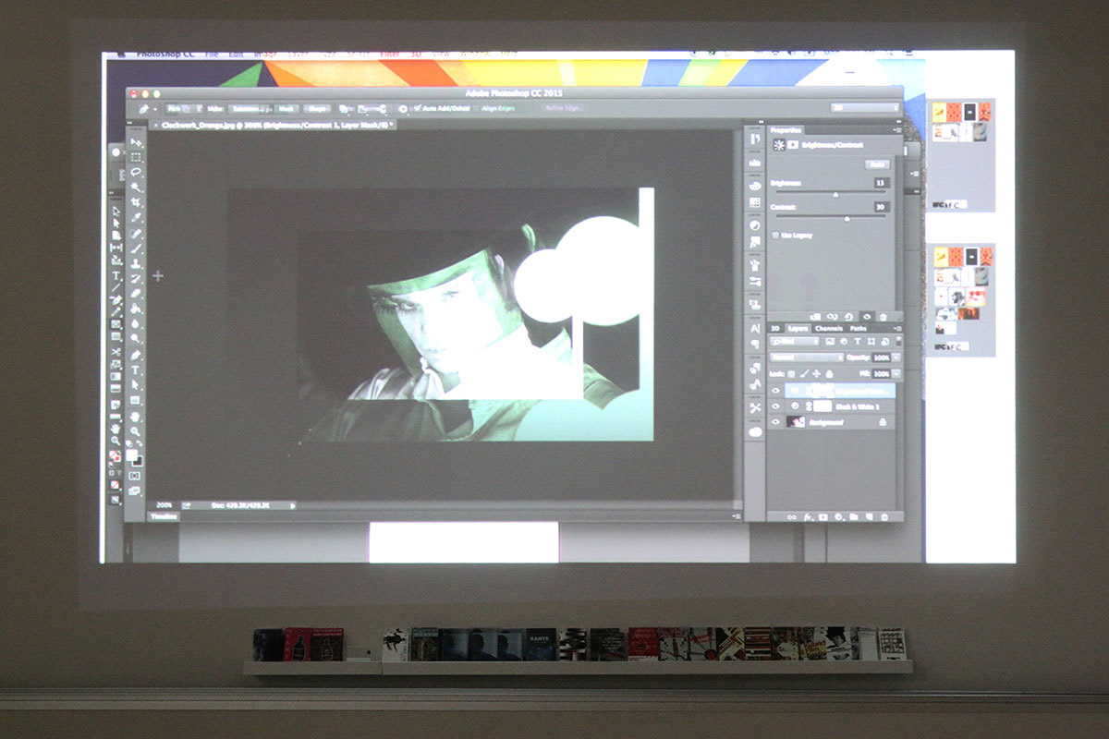Select the Crop tool

coord(136,201)
